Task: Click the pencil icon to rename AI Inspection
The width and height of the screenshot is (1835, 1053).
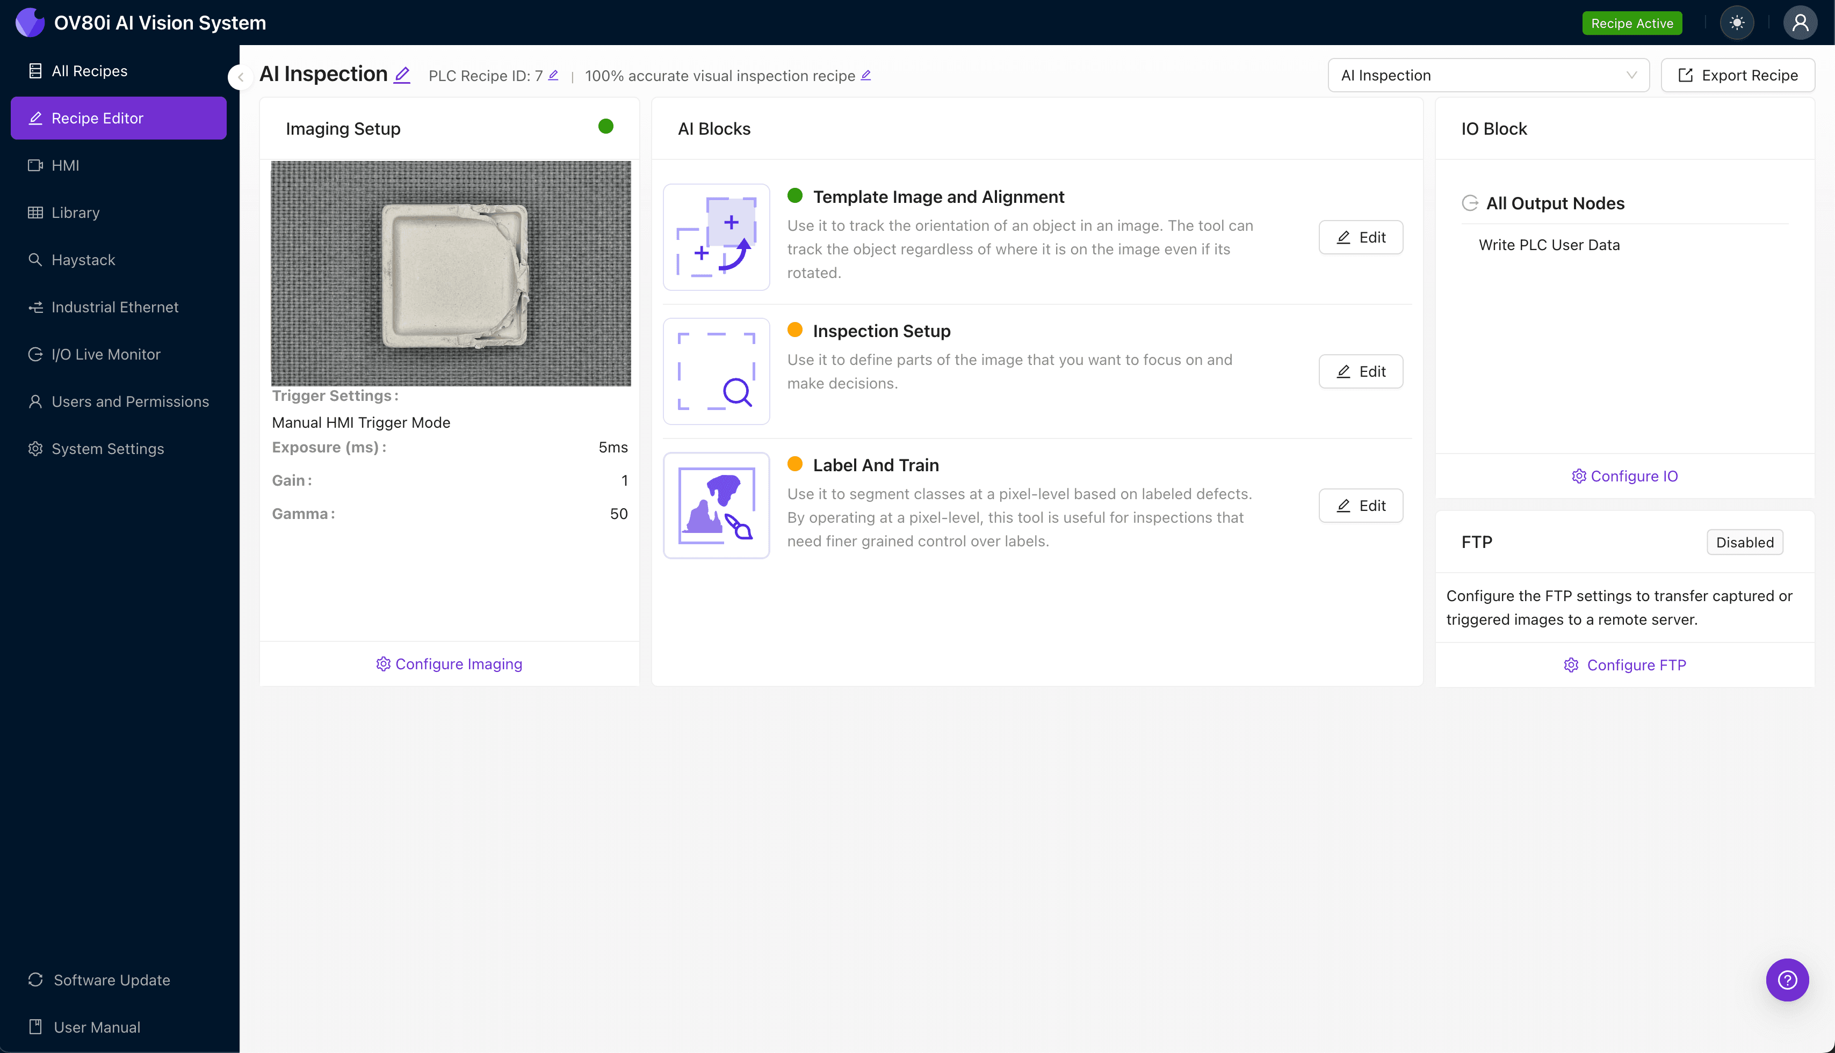Action: [402, 75]
